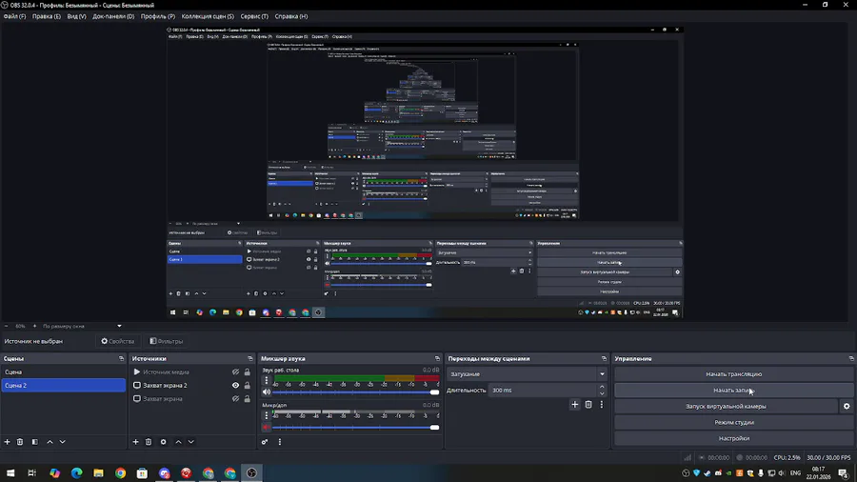
Task: Add a new source with plus icon in Источники
Action: [x=135, y=442]
